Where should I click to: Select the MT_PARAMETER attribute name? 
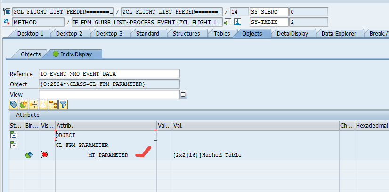108,155
